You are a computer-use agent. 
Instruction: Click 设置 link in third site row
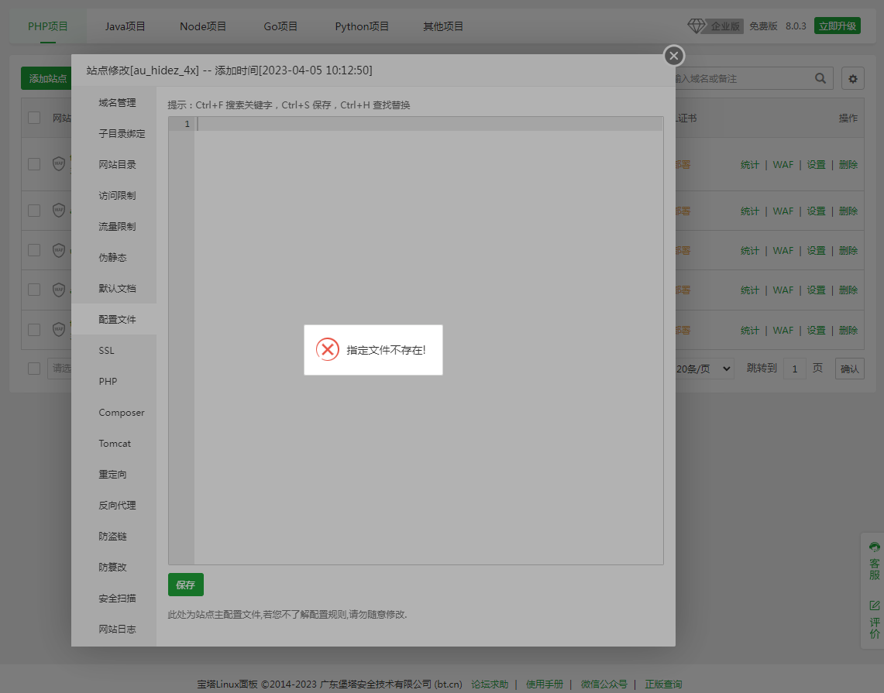coord(816,250)
